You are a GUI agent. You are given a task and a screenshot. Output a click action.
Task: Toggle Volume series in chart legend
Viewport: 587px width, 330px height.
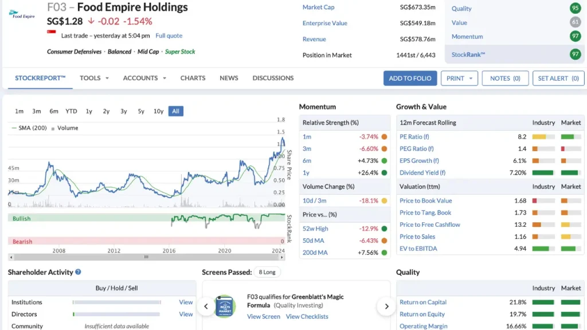(x=65, y=128)
